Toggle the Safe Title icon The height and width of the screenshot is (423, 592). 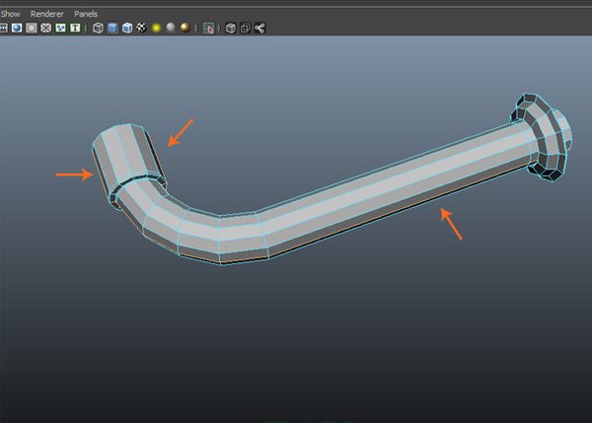tap(75, 28)
